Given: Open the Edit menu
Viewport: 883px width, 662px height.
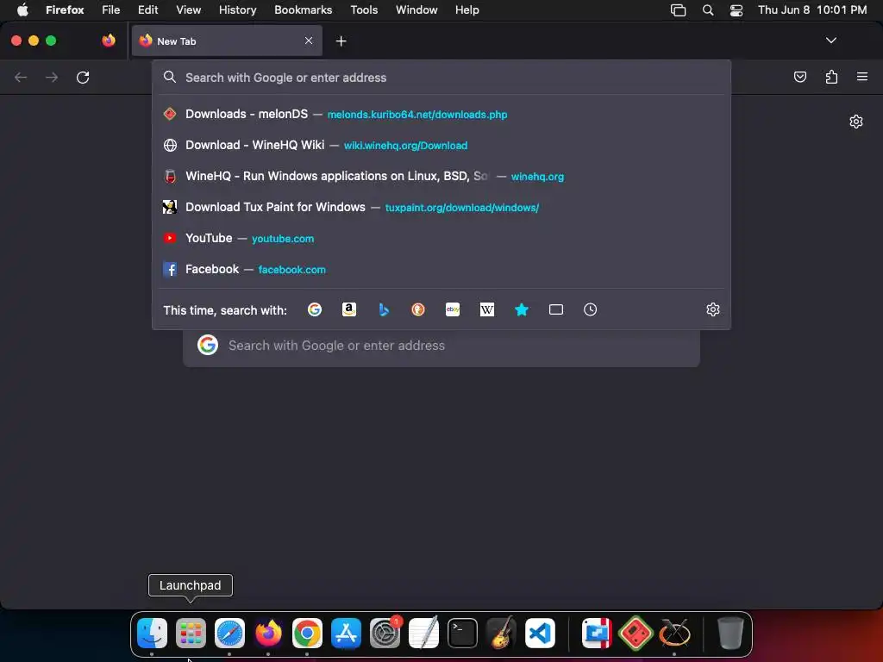Looking at the screenshot, I should [148, 9].
